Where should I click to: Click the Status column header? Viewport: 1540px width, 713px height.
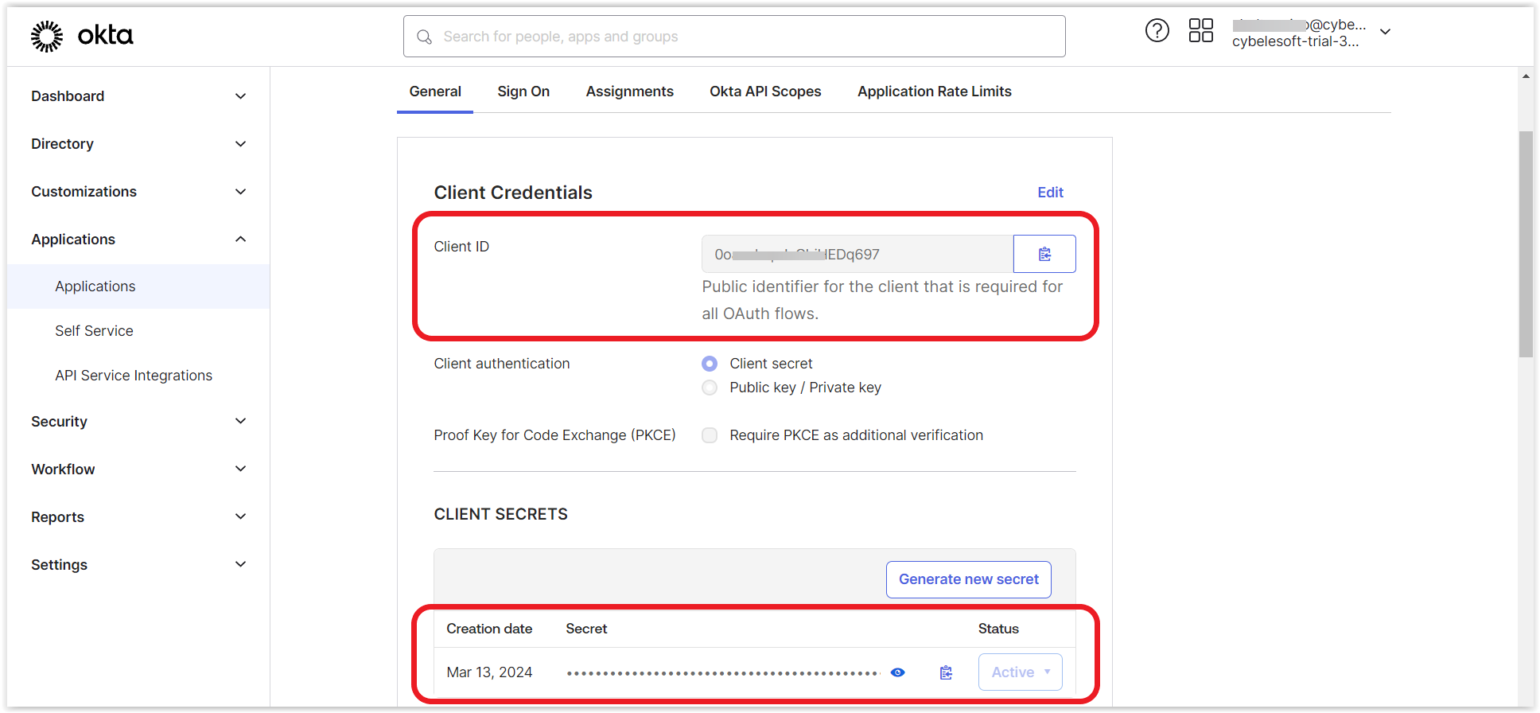pos(998,629)
